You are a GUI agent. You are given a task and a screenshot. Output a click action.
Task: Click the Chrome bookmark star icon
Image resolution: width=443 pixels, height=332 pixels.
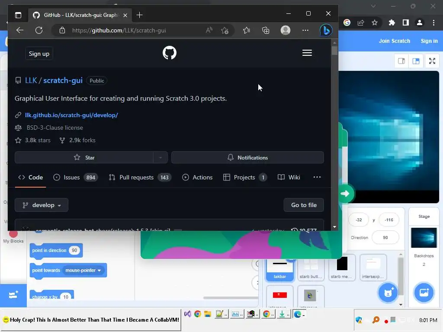(x=375, y=22)
